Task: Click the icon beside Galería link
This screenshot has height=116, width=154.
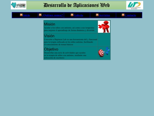Action: click(72, 15)
